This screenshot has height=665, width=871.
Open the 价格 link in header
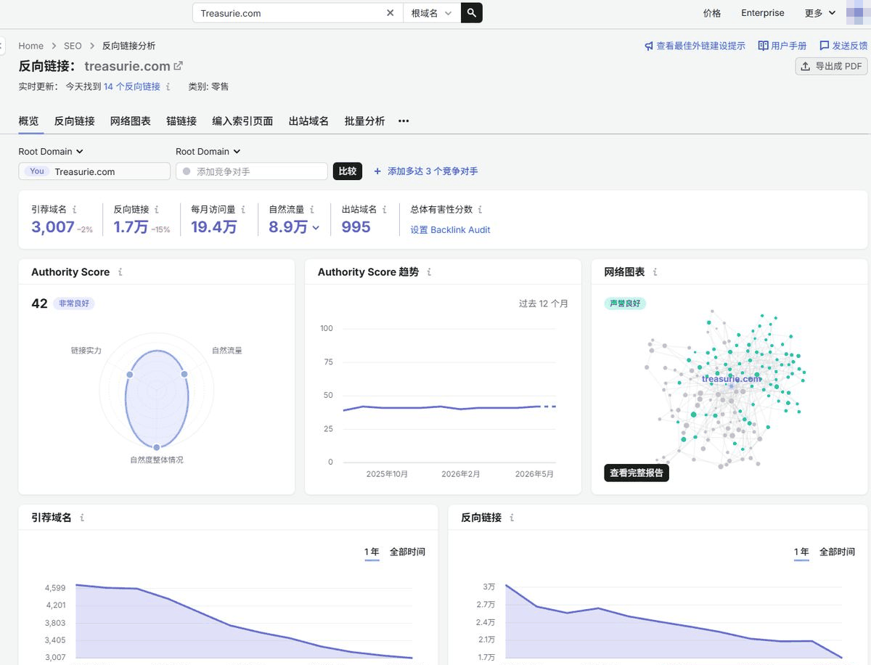[x=712, y=13]
